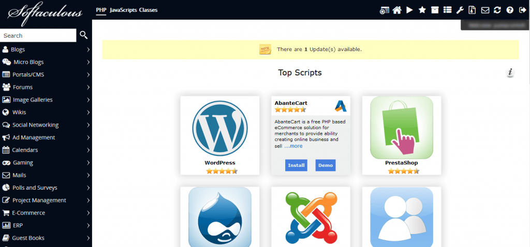
Task: Open the Go to Control Panel icon
Action: [385, 10]
